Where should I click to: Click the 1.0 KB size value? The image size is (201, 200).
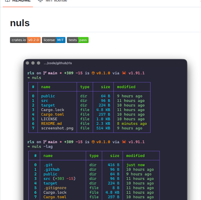(x=103, y=119)
